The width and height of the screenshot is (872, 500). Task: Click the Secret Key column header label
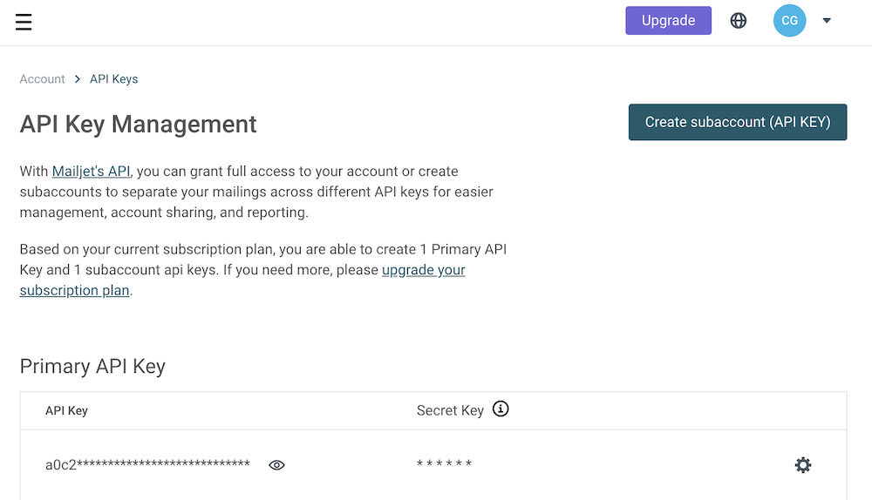coord(450,410)
